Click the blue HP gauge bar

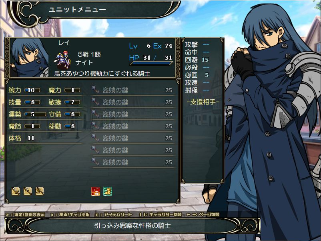point(151,64)
